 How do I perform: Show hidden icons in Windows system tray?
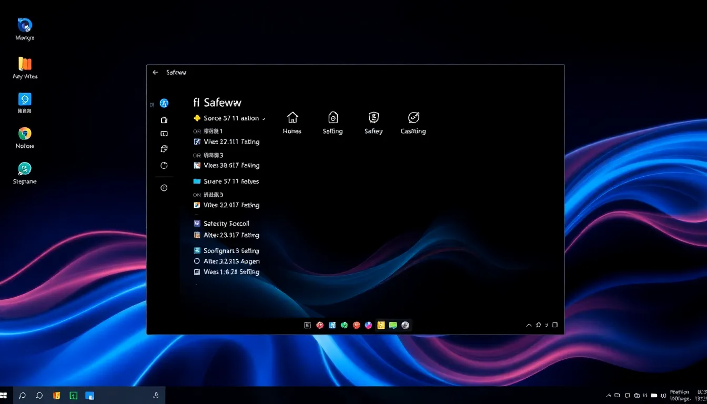[609, 395]
